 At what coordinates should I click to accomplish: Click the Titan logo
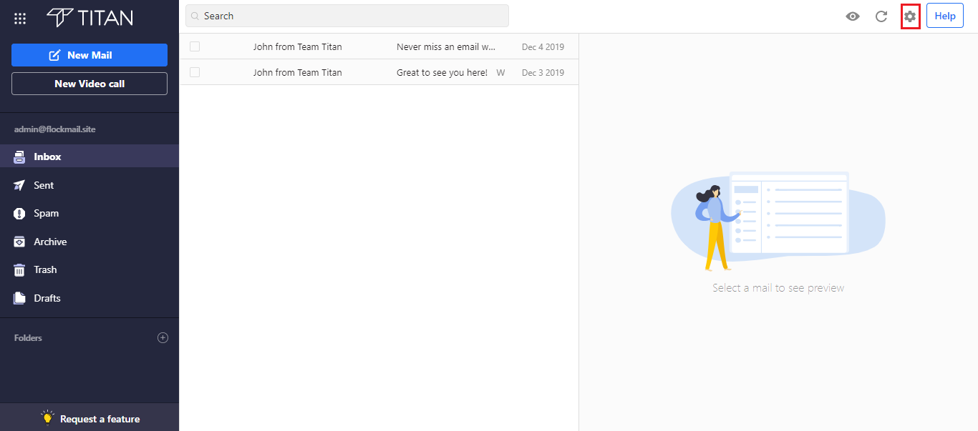click(x=89, y=18)
